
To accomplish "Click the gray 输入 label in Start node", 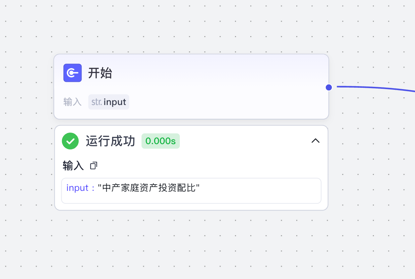I will (x=72, y=102).
